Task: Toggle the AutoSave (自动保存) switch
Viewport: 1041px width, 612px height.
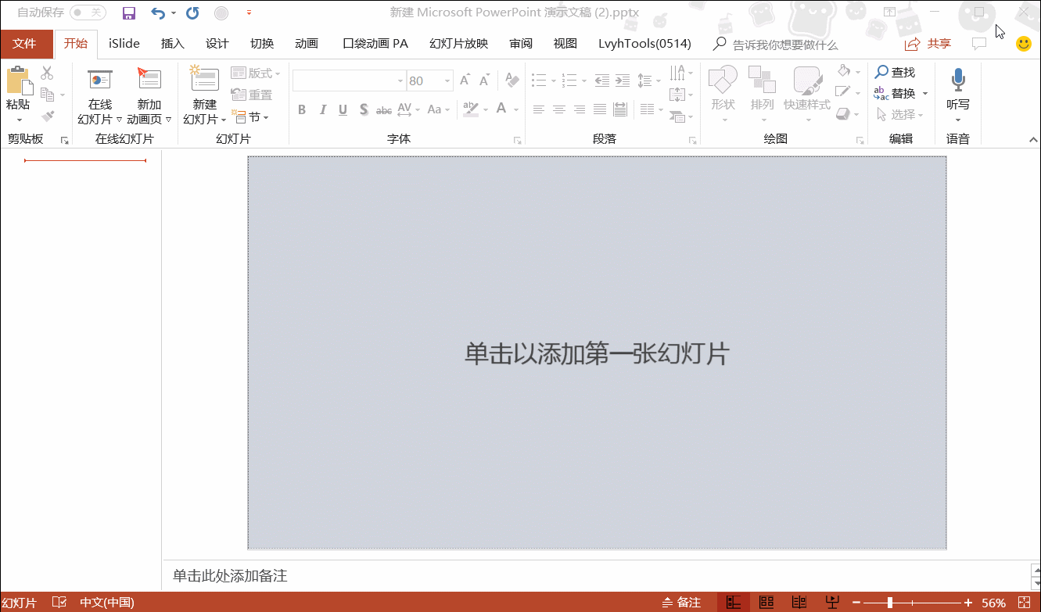Action: [x=88, y=13]
